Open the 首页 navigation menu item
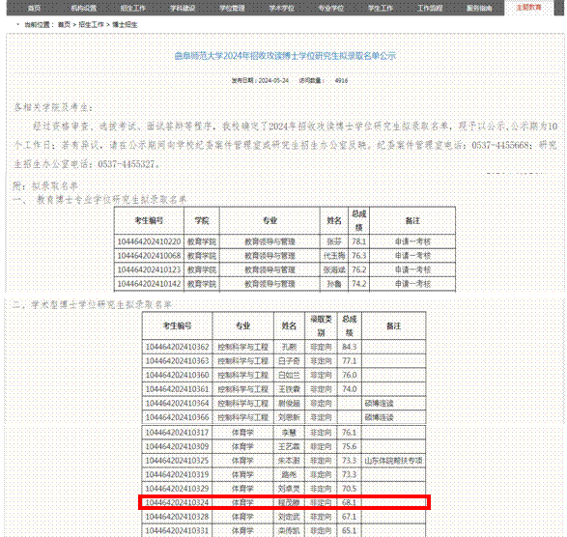 (34, 8)
